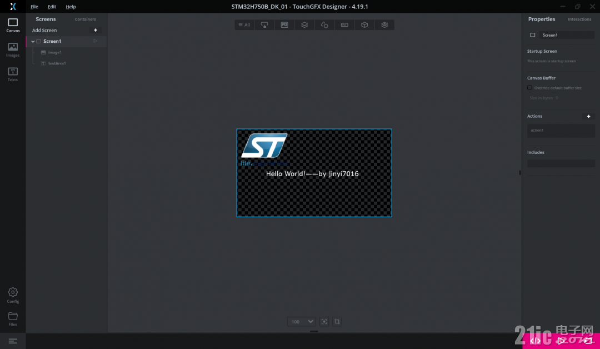The image size is (600, 349).
Task: Open the zoom level dropdown showing 100
Action: pos(302,321)
